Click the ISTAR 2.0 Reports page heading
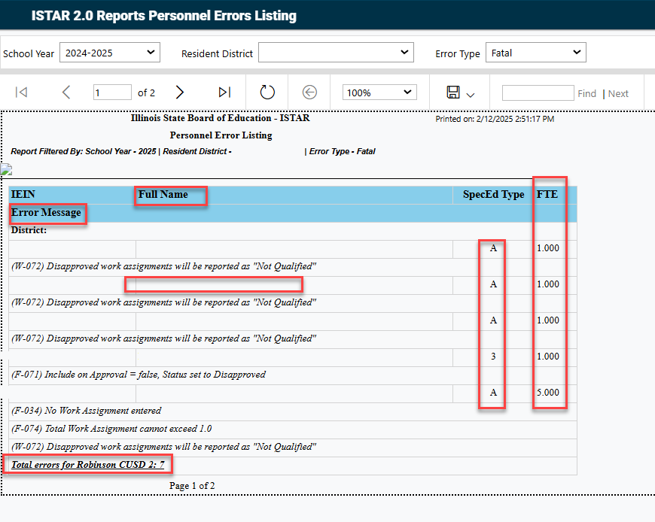Viewport: 655px width, 522px height. tap(164, 16)
